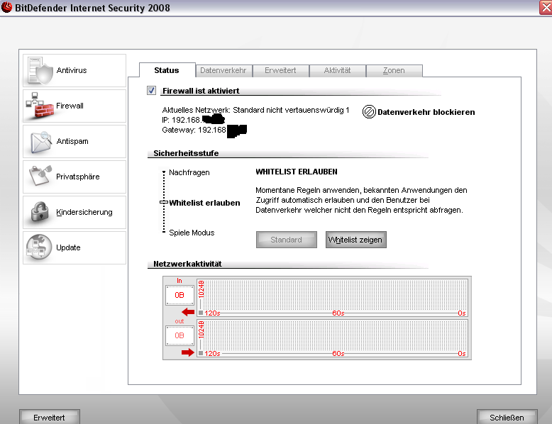Image resolution: width=552 pixels, height=424 pixels.
Task: Click the Antivirus label in the sidebar
Action: tap(72, 70)
